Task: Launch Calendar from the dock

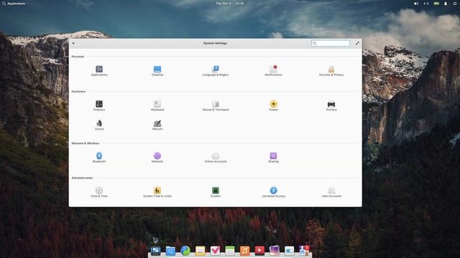Action: [x=230, y=251]
